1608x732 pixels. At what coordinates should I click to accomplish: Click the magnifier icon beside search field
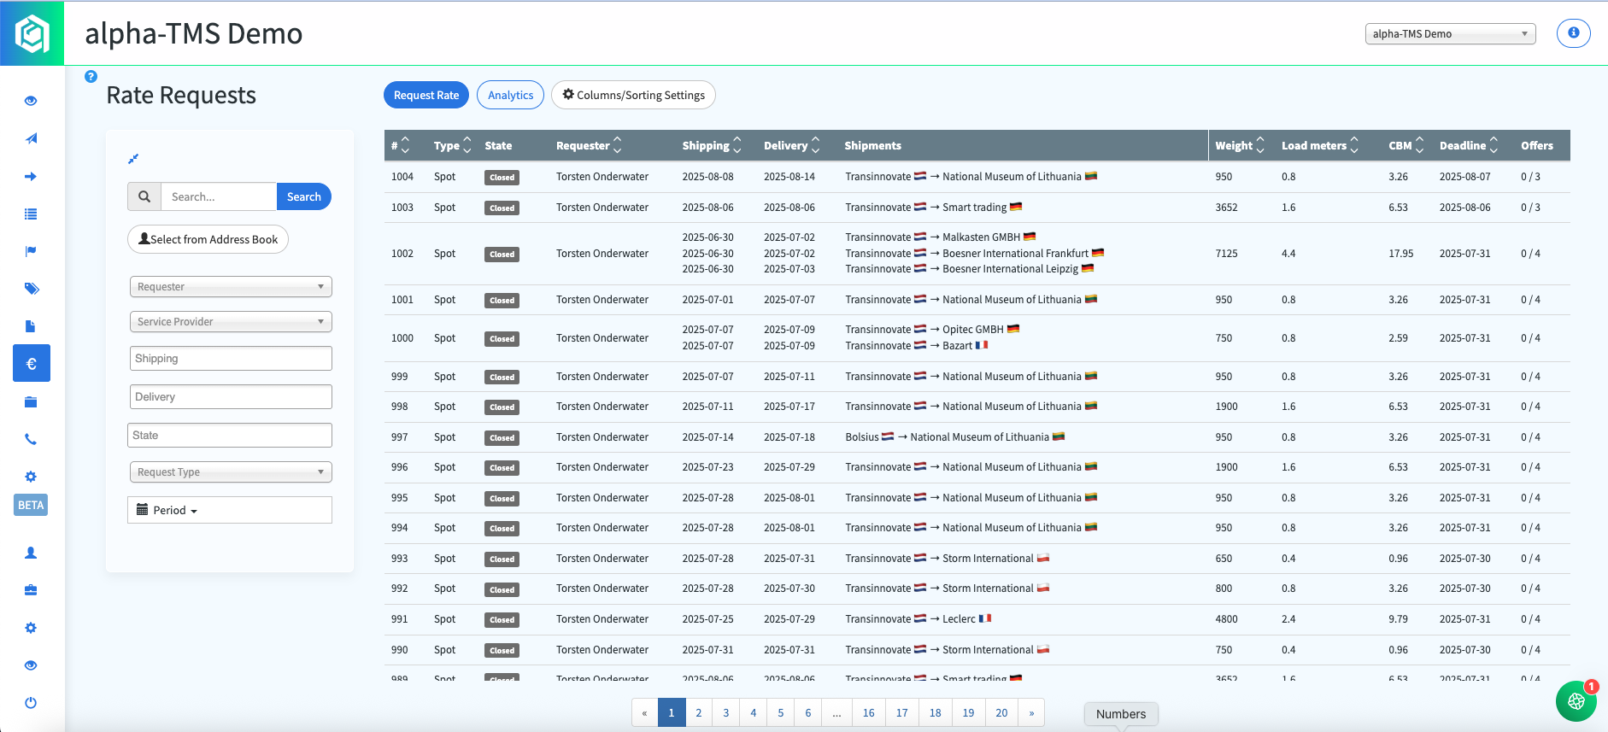(144, 196)
